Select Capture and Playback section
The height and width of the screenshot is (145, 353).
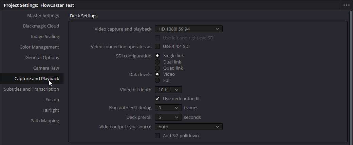tap(32, 78)
